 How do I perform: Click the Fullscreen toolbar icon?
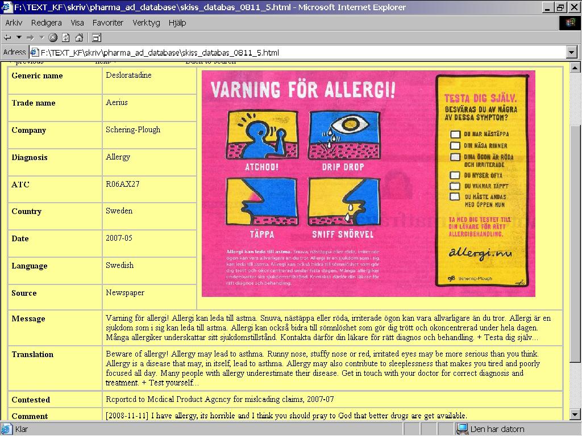97,37
